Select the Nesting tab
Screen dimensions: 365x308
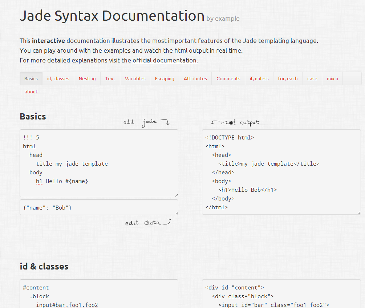point(87,78)
